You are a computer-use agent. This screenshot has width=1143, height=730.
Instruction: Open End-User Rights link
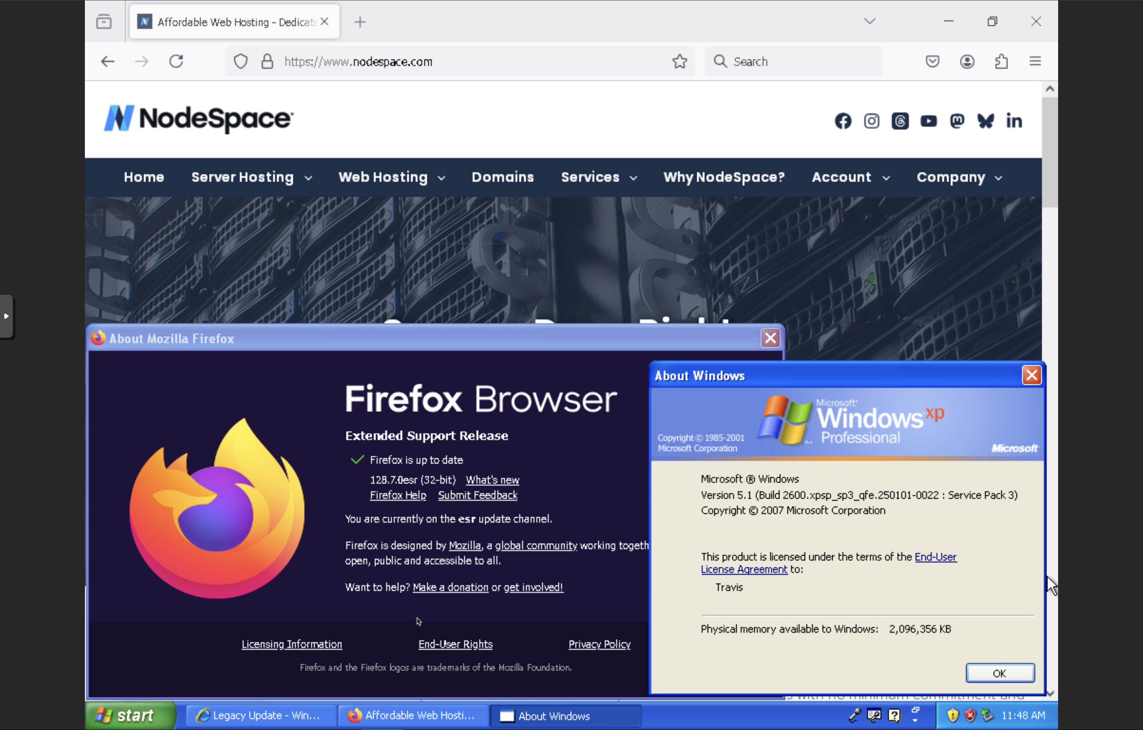(455, 644)
